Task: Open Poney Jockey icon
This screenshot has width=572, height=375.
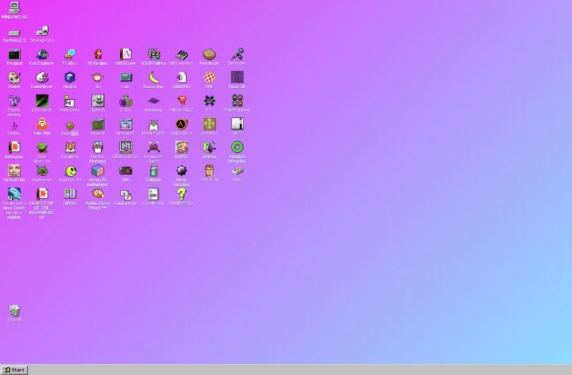Action: [x=14, y=101]
